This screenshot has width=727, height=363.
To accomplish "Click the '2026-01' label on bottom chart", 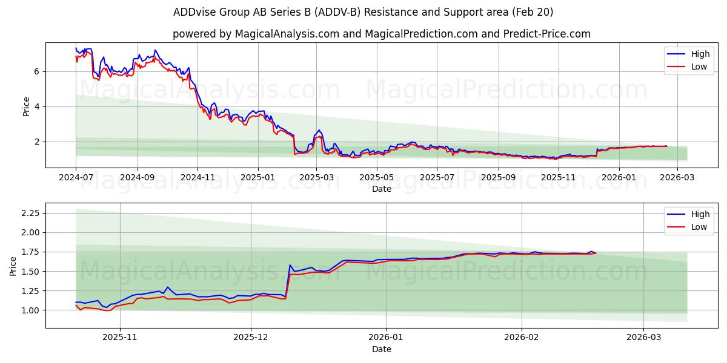I will point(387,338).
